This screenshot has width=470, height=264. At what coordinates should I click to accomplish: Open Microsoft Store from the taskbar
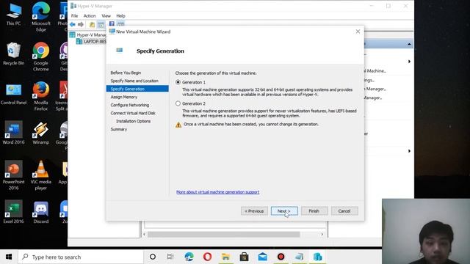(244, 257)
